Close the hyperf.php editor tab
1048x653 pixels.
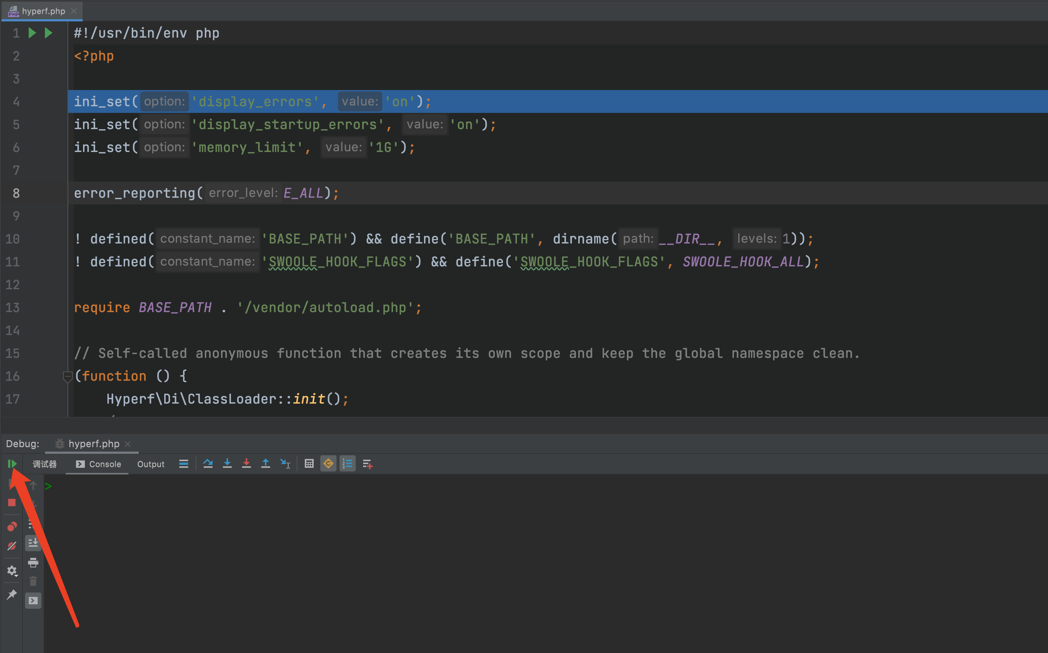tap(74, 11)
